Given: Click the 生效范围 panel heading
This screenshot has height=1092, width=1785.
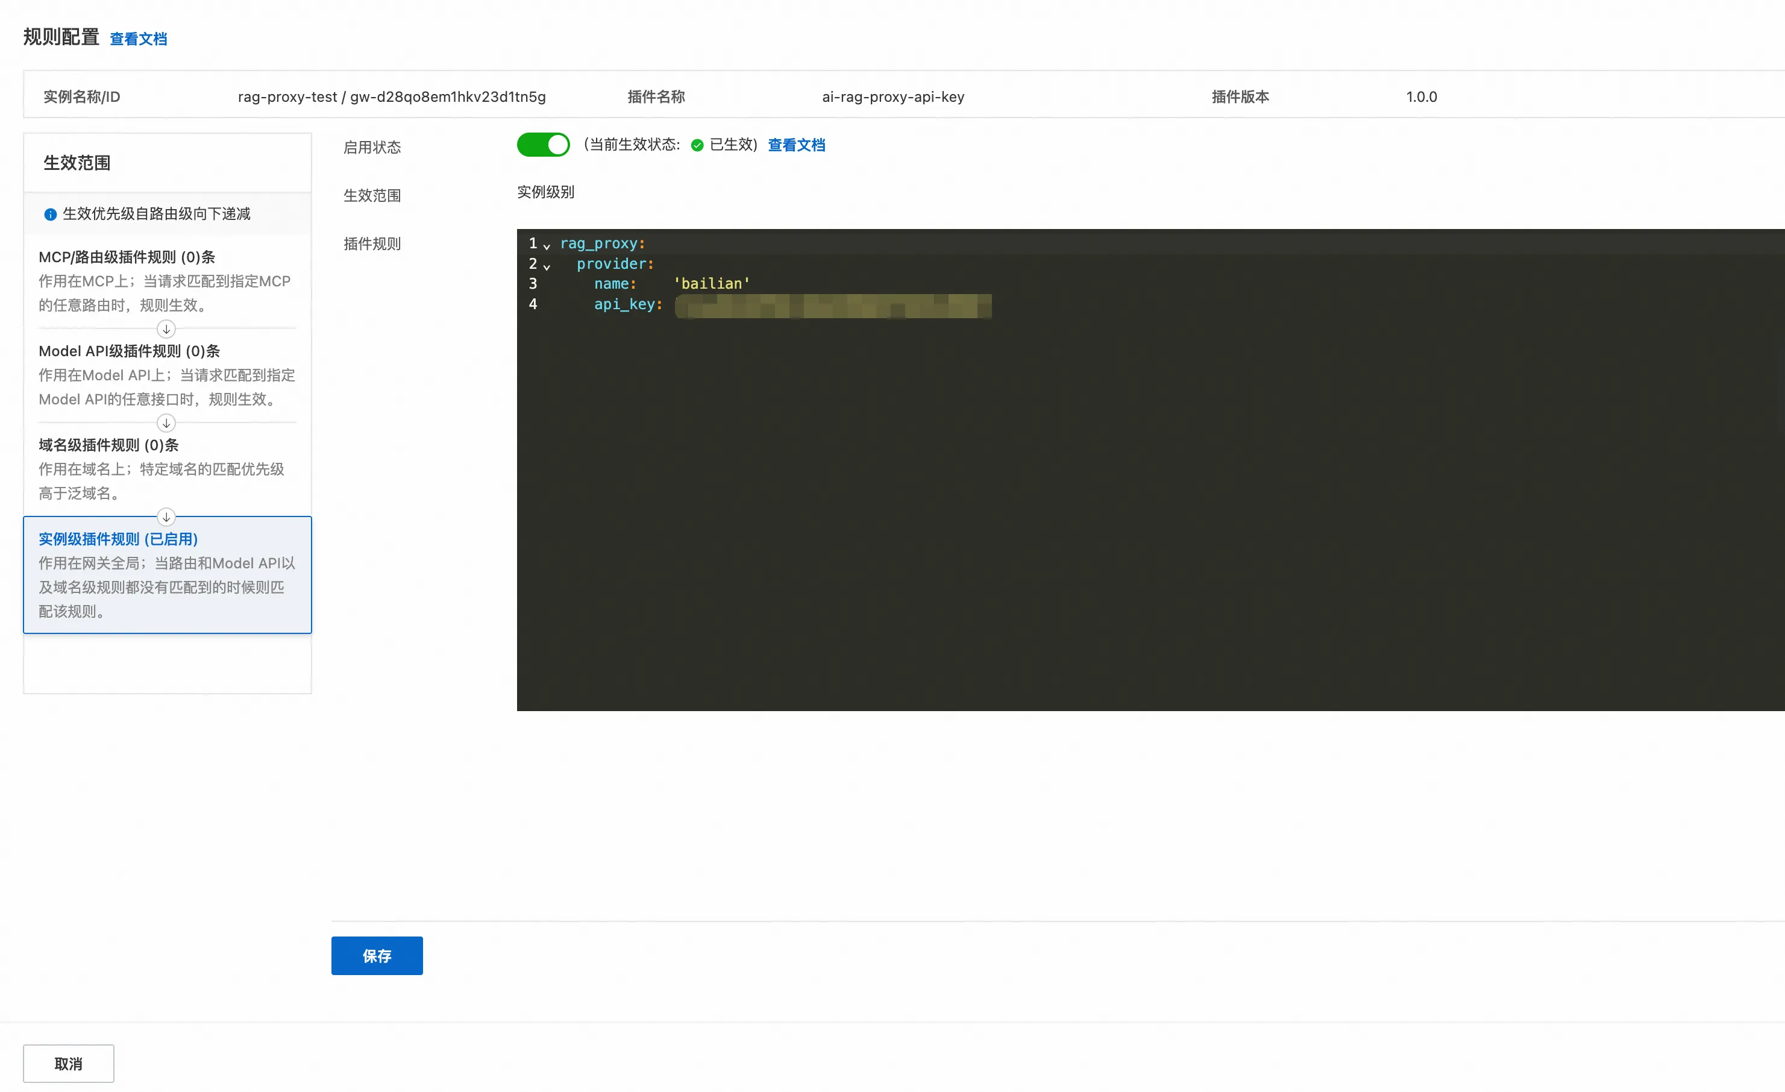Looking at the screenshot, I should [77, 163].
